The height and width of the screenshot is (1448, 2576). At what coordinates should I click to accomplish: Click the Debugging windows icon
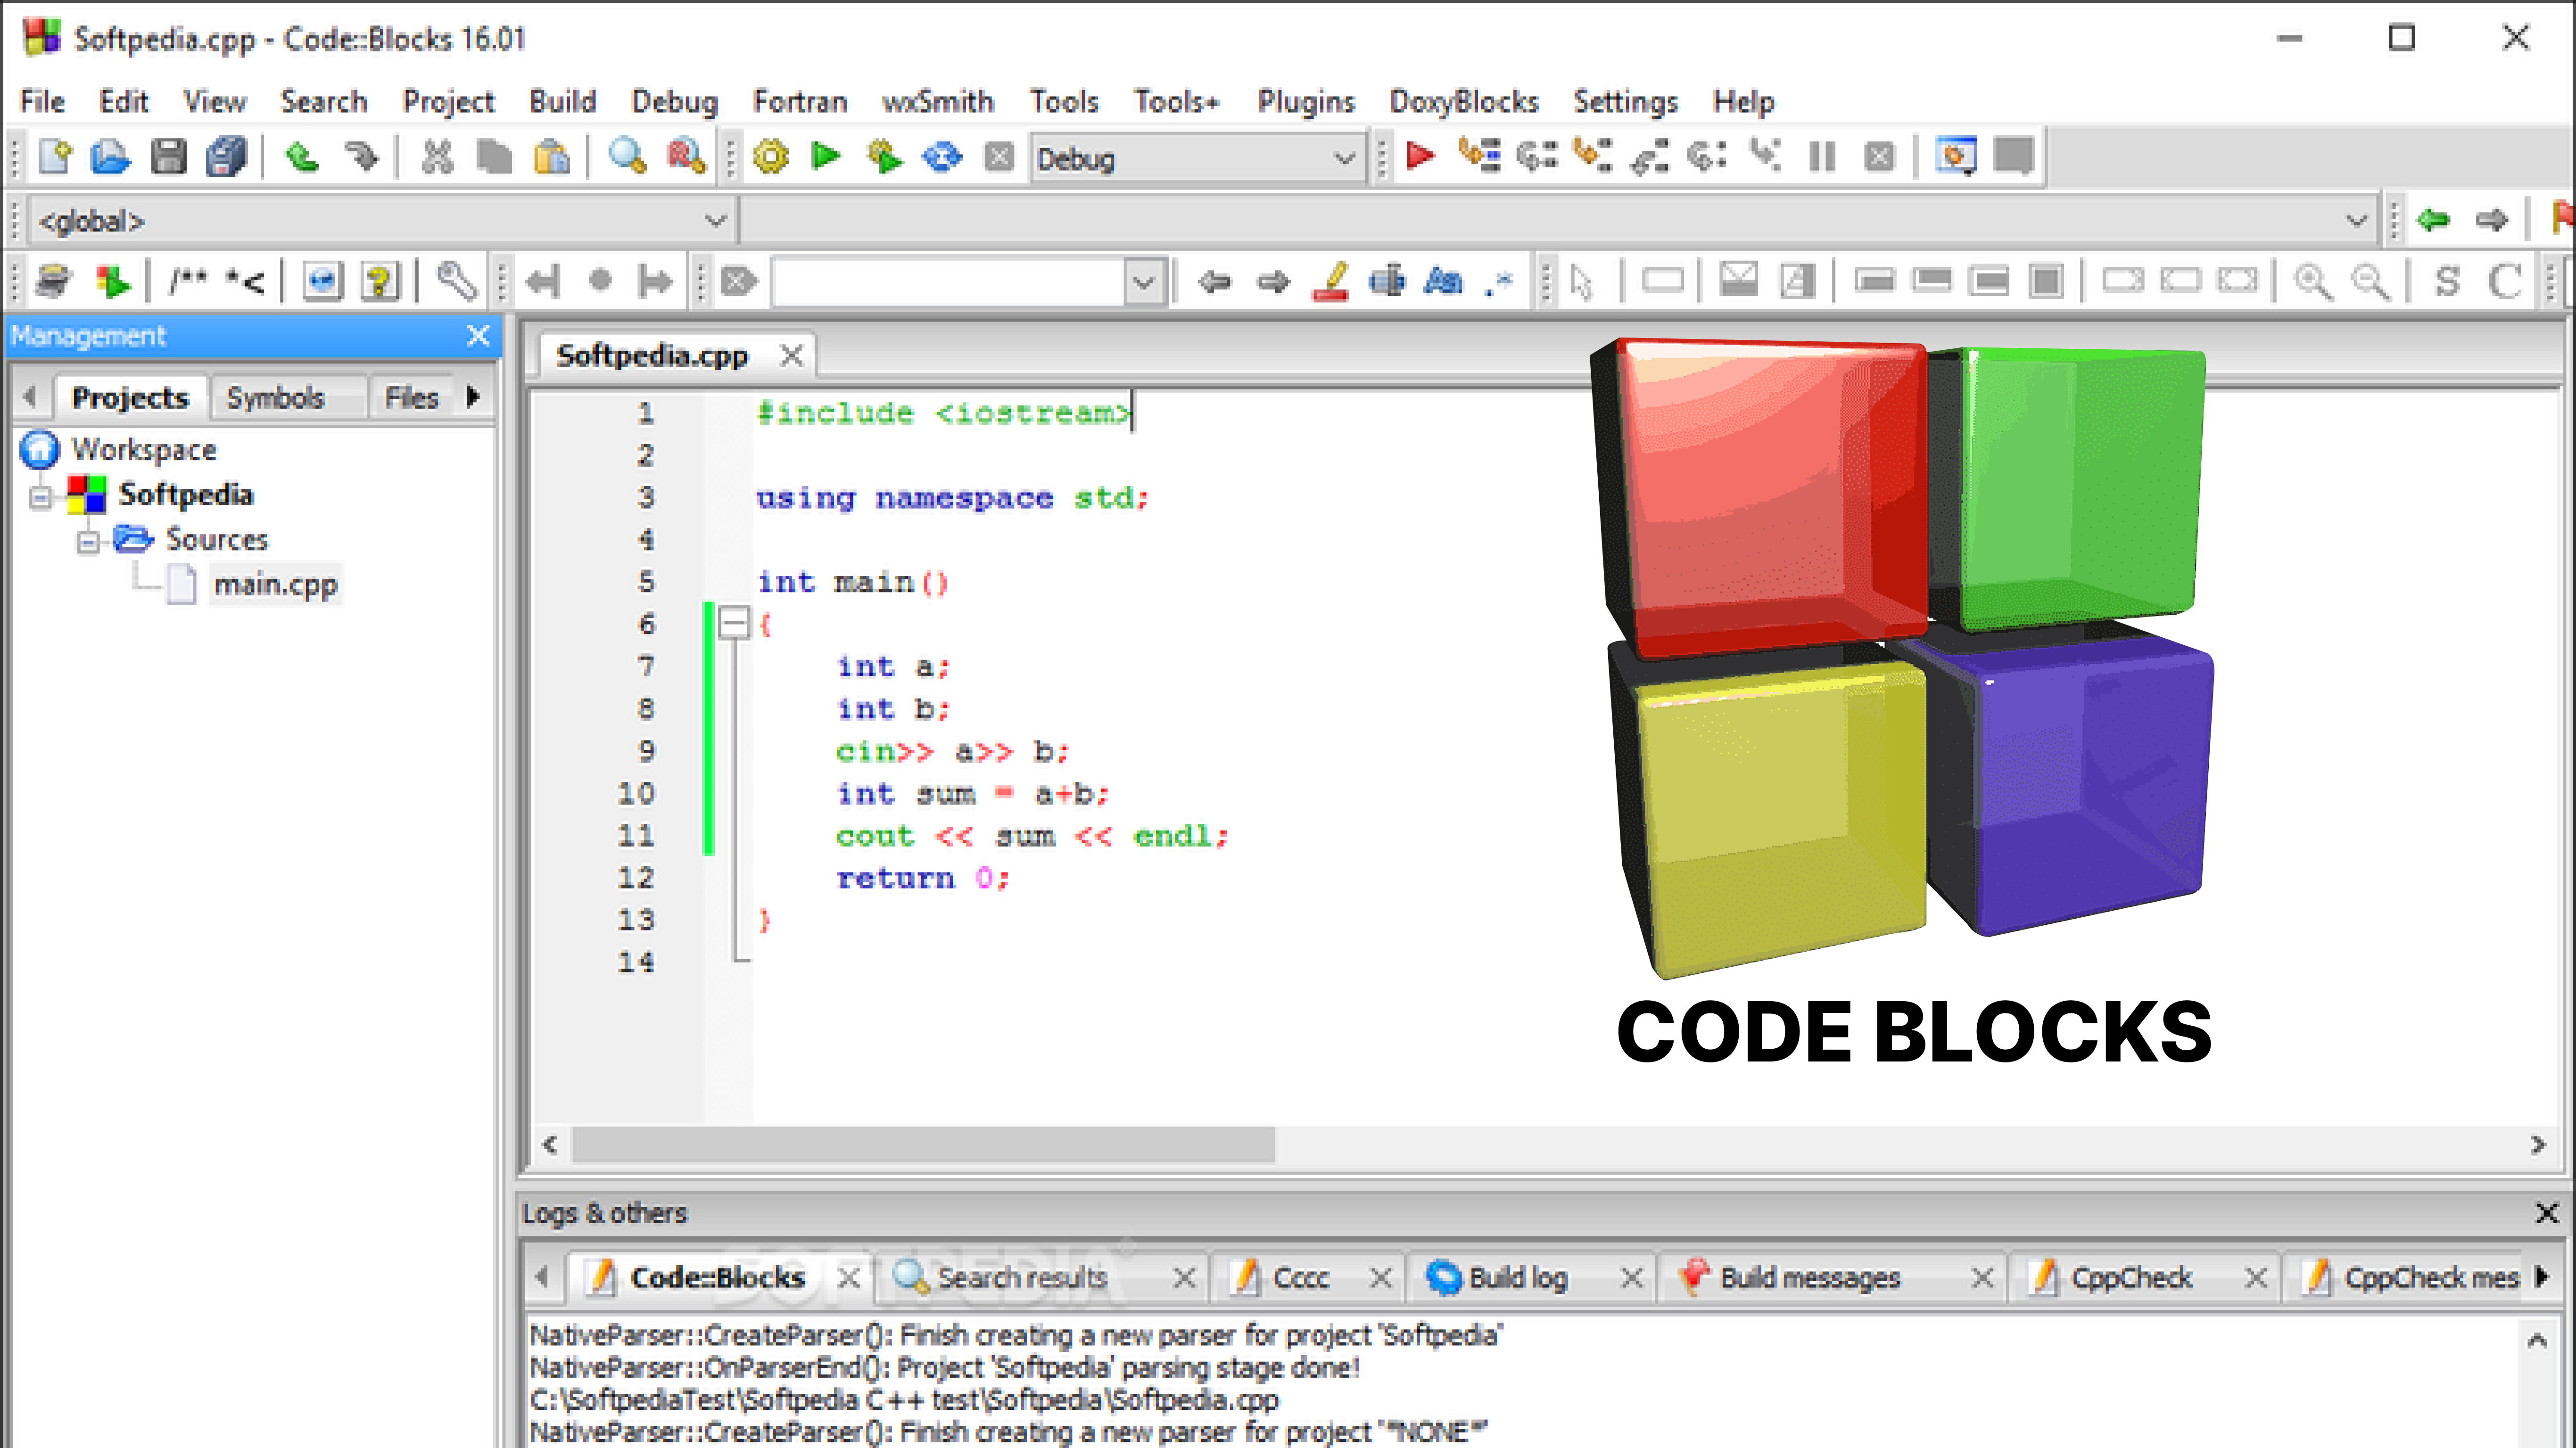(1956, 156)
